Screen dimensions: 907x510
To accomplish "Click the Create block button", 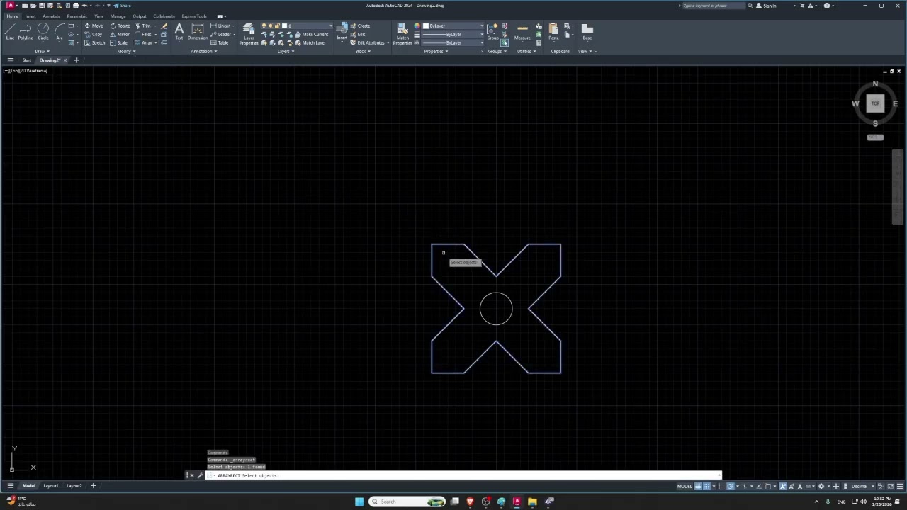I will pos(360,25).
